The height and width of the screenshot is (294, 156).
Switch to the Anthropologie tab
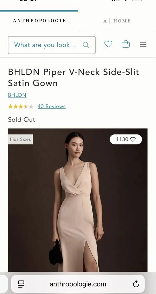(39, 21)
